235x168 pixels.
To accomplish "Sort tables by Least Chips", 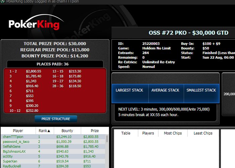I will (203, 133).
